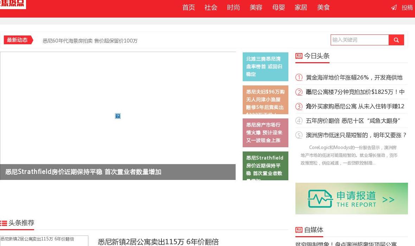The image size is (415, 246).
Task: Focus the 输入关键词 search field
Action: (359, 40)
